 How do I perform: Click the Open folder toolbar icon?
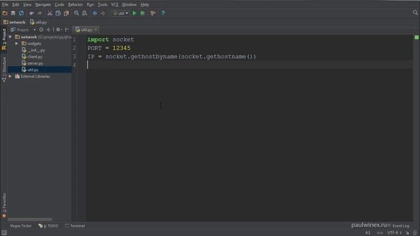pos(5,13)
